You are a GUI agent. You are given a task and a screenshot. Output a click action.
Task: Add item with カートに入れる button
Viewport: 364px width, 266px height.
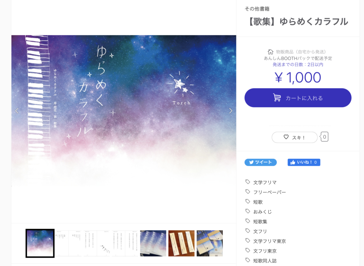[298, 98]
